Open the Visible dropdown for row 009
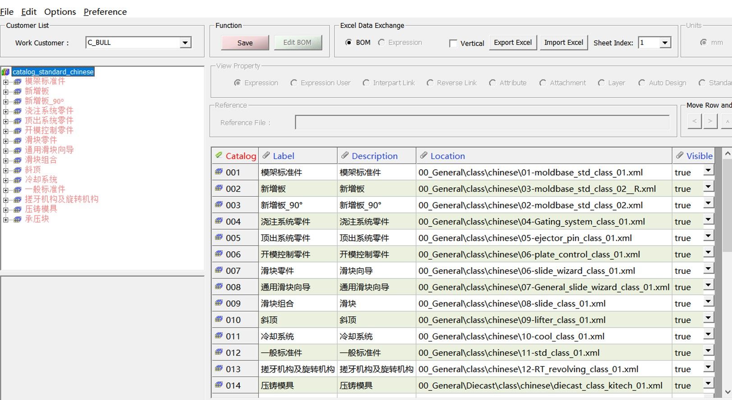The width and height of the screenshot is (732, 400). click(709, 302)
